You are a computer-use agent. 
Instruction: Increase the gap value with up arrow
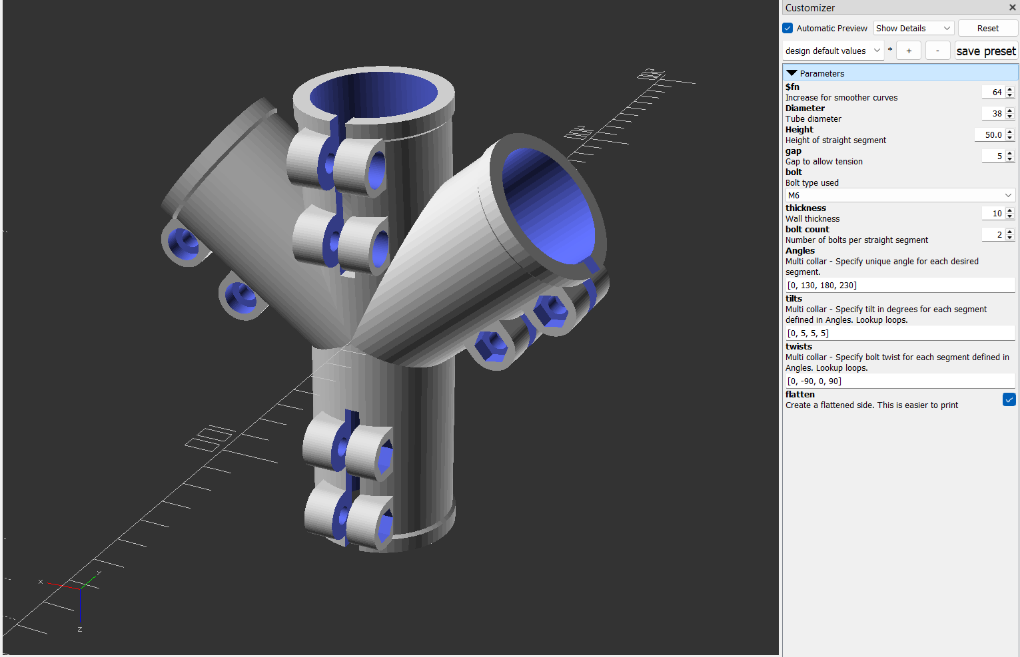pos(1010,153)
